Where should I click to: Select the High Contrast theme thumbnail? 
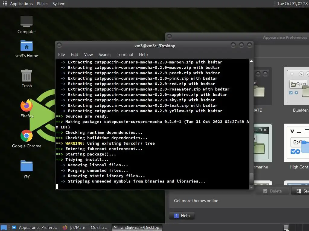pyautogui.click(x=296, y=143)
